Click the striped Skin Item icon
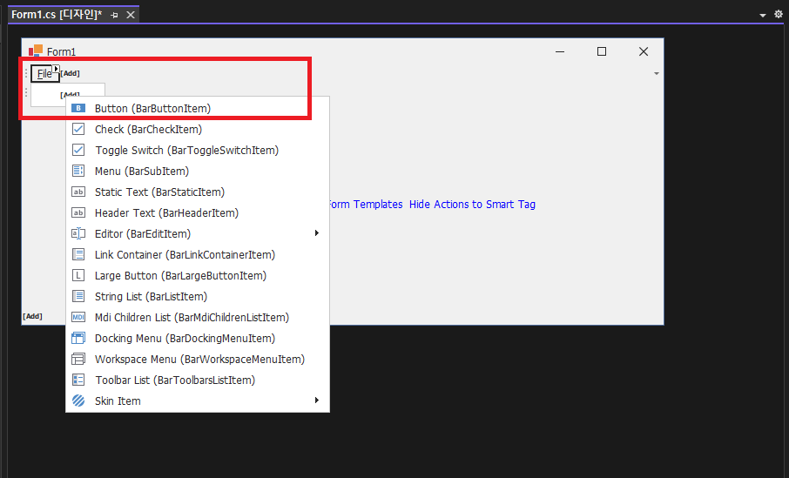 (78, 401)
